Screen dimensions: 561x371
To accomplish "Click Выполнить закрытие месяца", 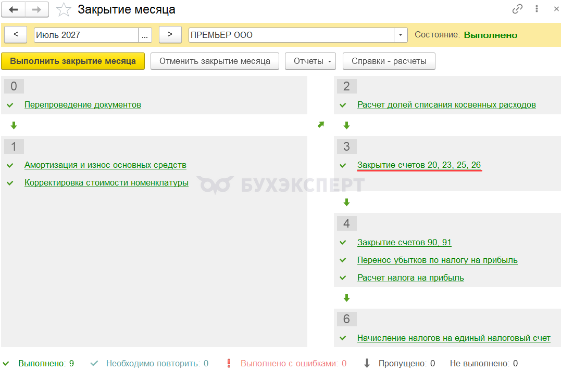I will click(73, 61).
